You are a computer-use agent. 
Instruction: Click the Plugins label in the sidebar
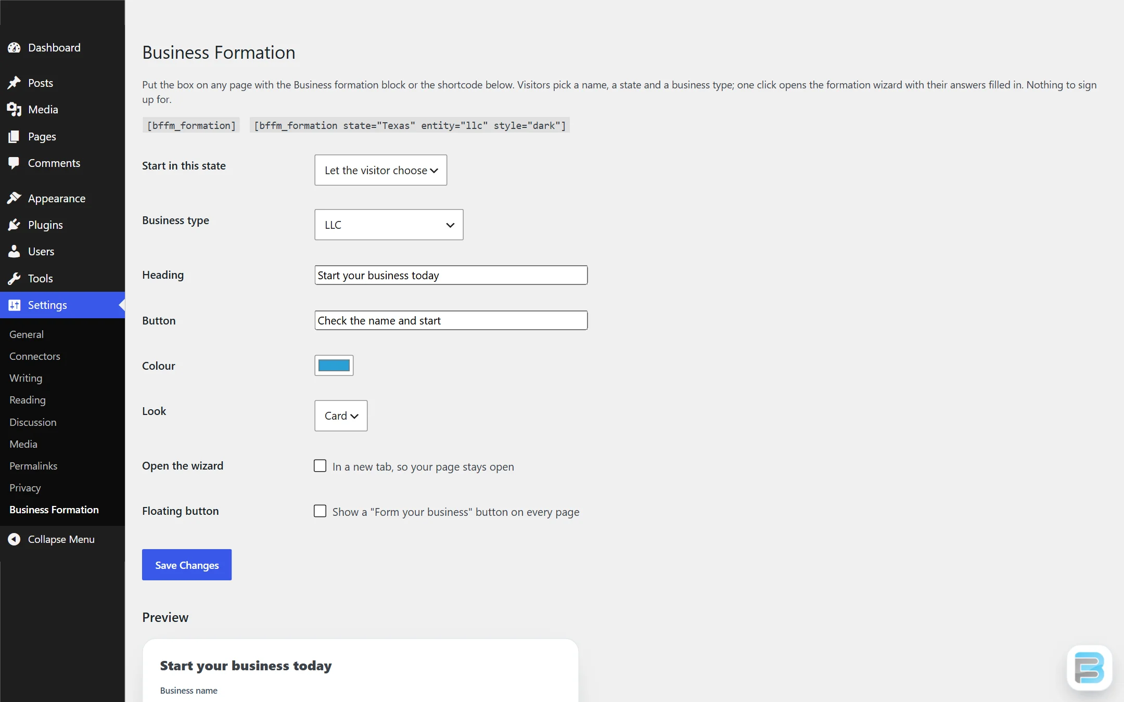[45, 225]
